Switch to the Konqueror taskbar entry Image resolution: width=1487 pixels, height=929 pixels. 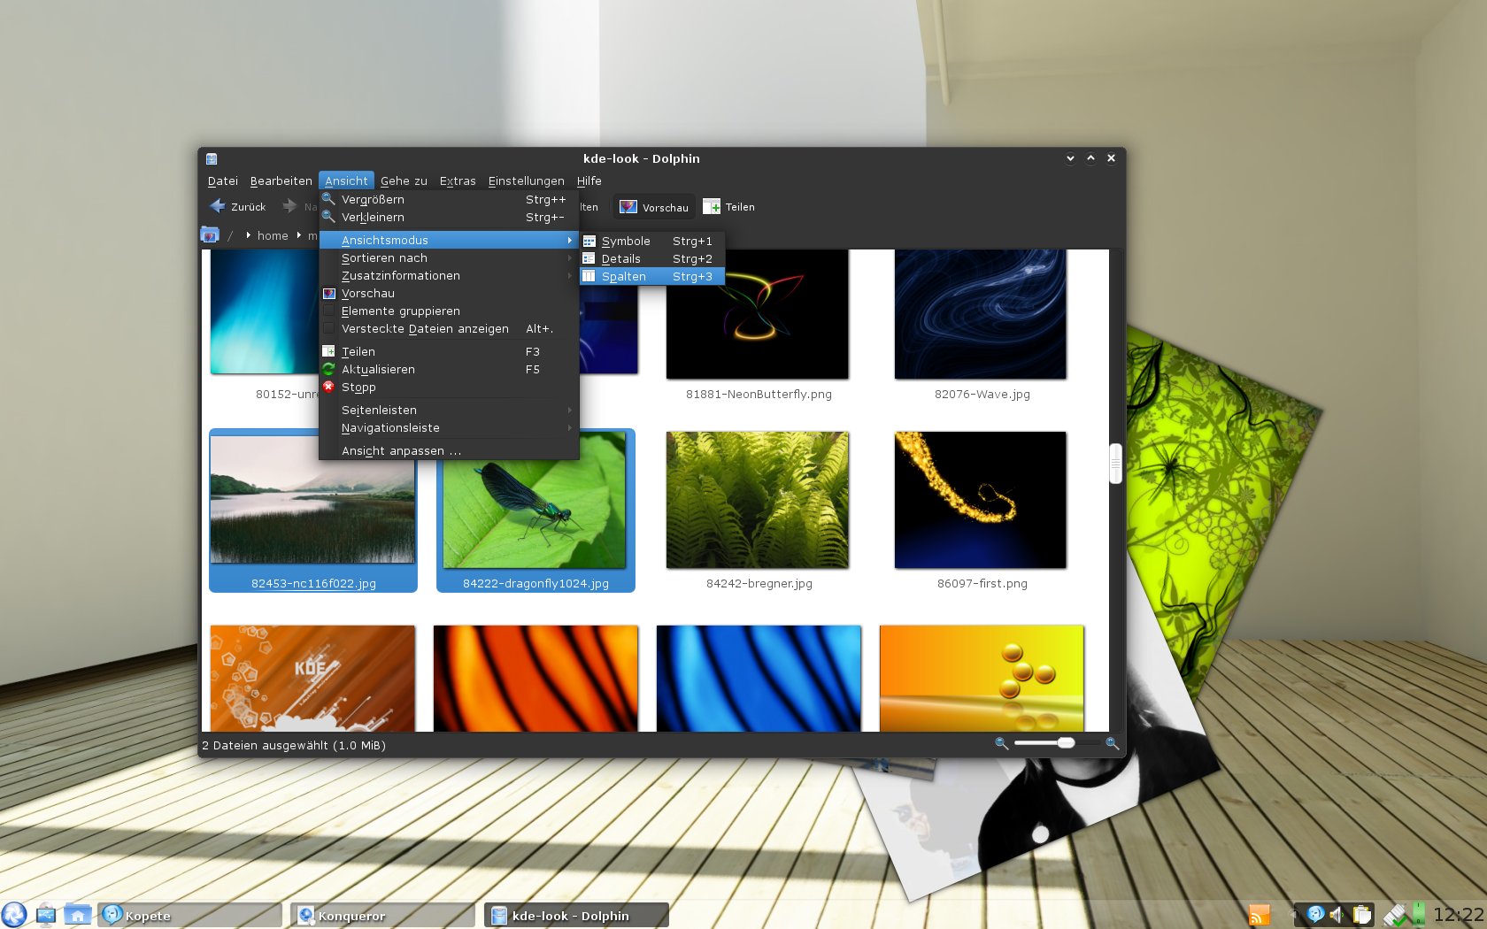click(x=382, y=915)
